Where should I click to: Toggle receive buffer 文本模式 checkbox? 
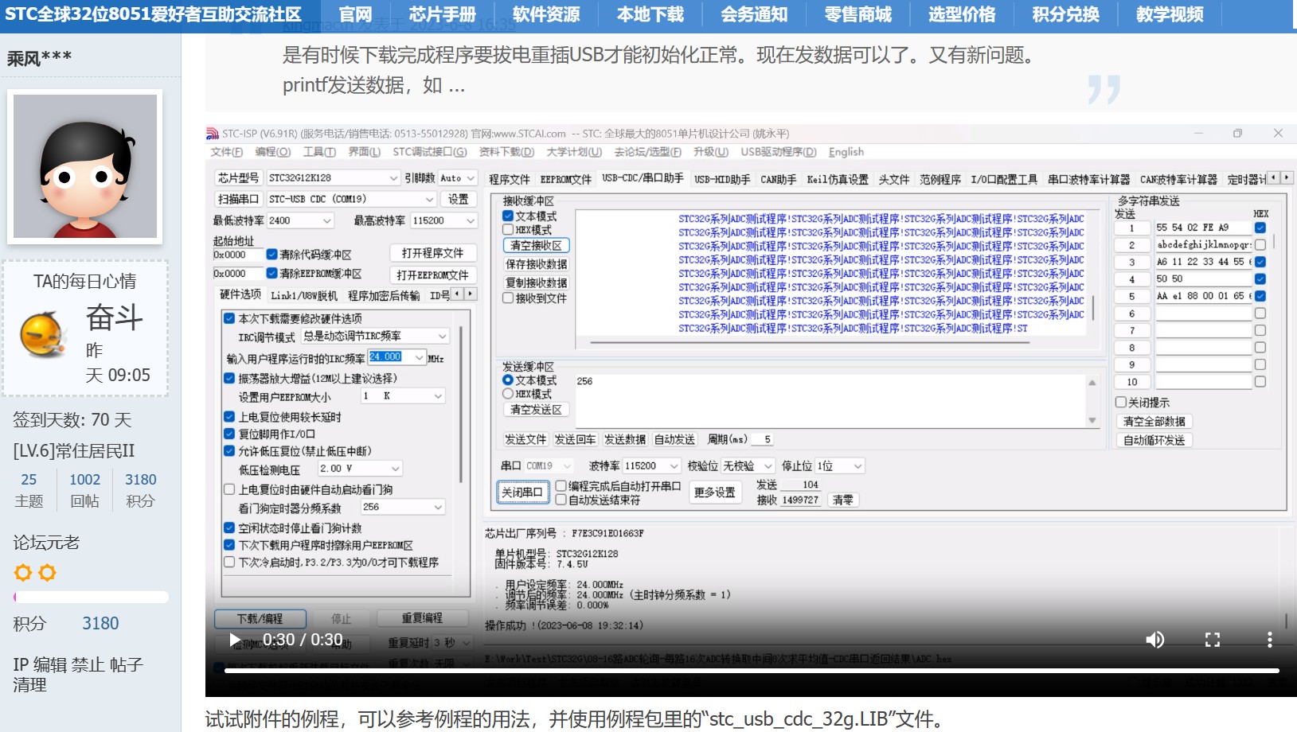point(508,216)
